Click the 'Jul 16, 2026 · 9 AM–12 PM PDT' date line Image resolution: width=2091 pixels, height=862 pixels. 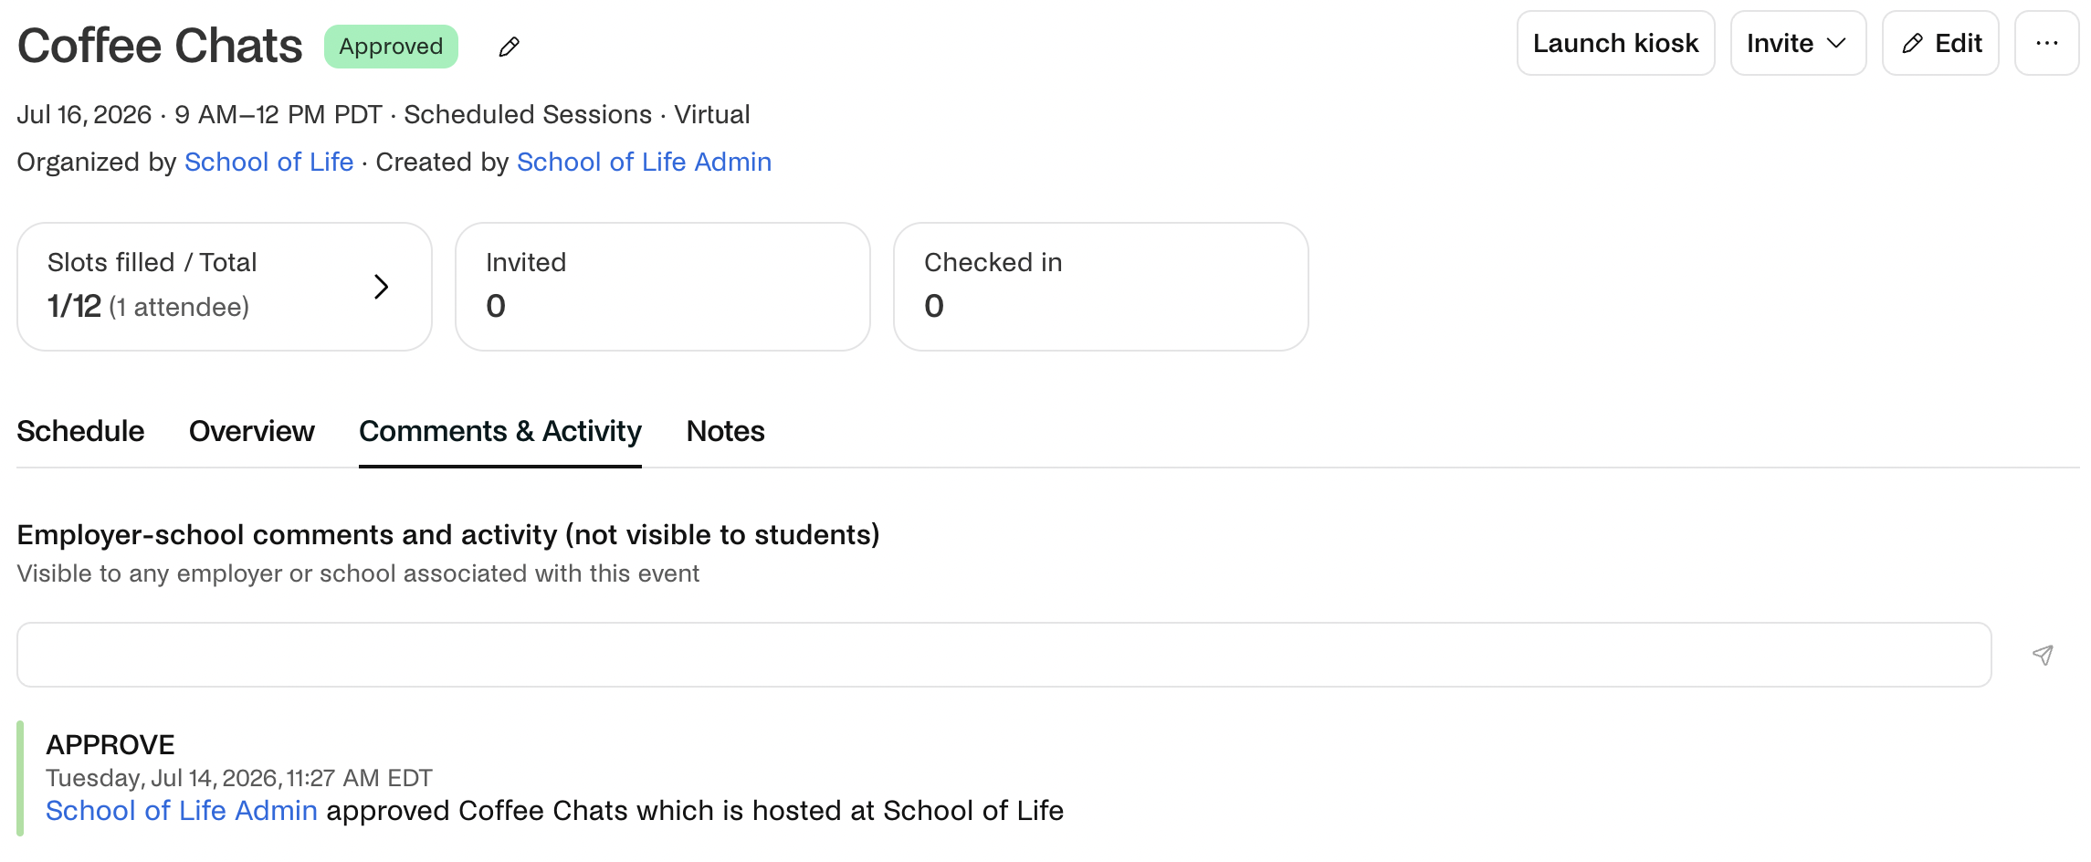[x=199, y=114]
